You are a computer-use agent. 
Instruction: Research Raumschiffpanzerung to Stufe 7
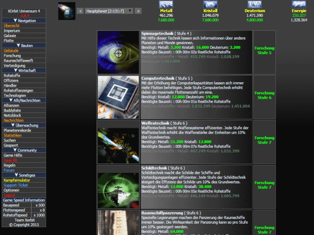click(x=264, y=230)
